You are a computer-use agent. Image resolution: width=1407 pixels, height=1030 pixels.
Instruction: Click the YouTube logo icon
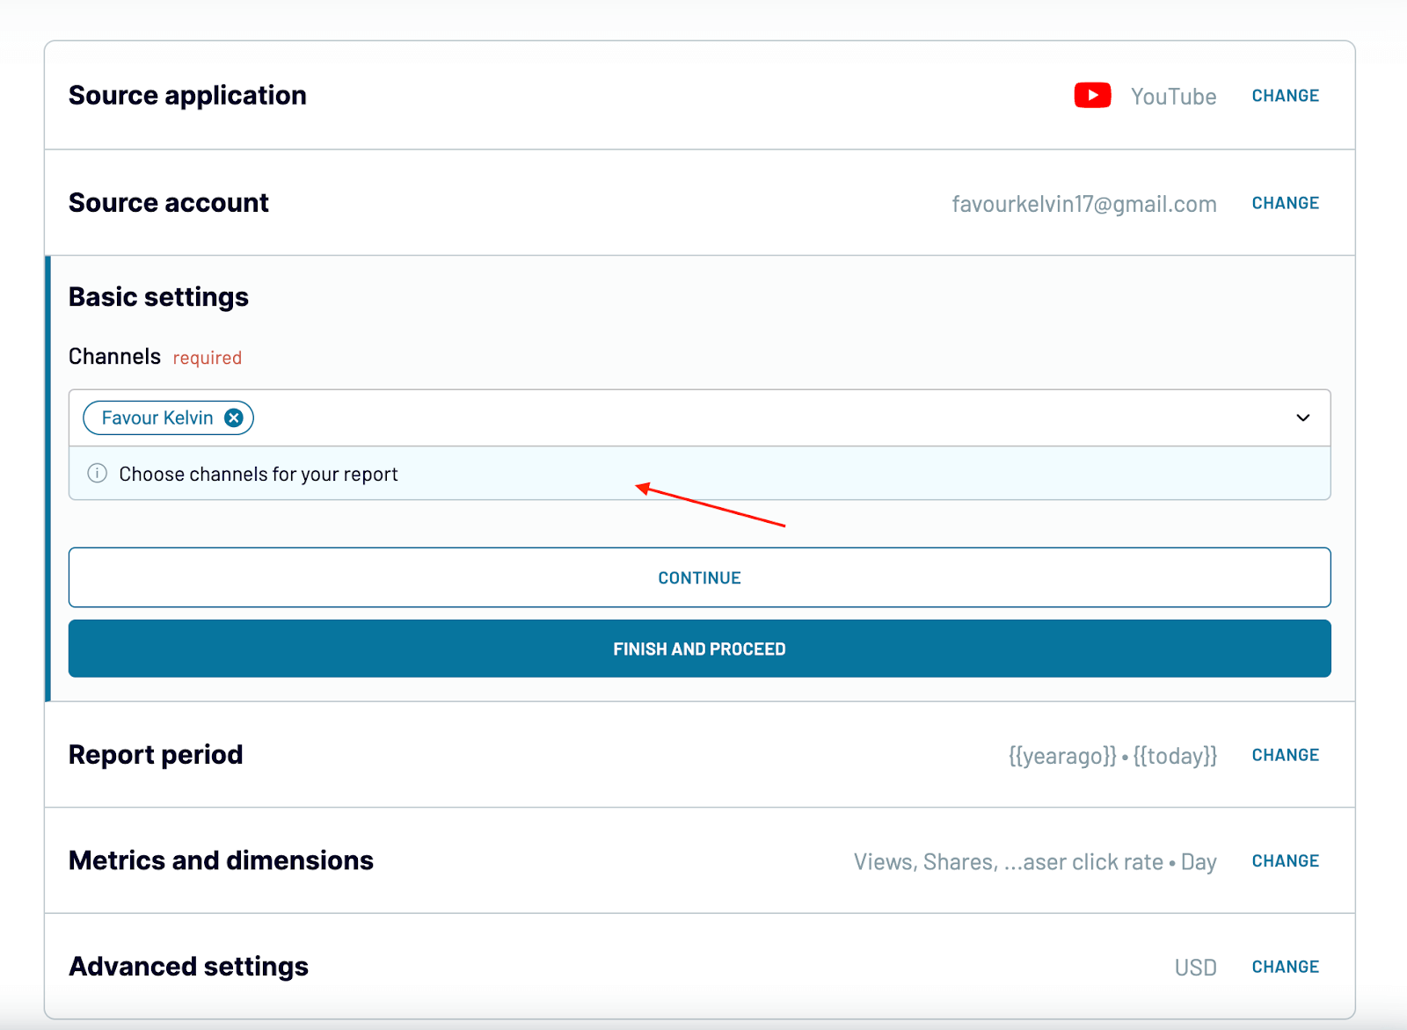point(1092,95)
